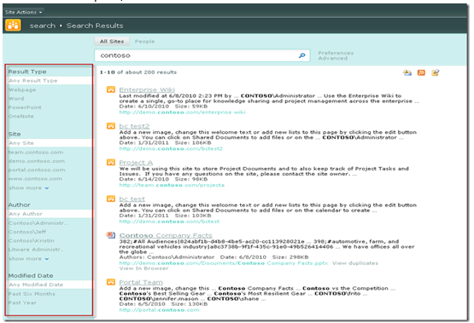This screenshot has width=474, height=323.
Task: Select the All Sites tab
Action: [x=112, y=41]
